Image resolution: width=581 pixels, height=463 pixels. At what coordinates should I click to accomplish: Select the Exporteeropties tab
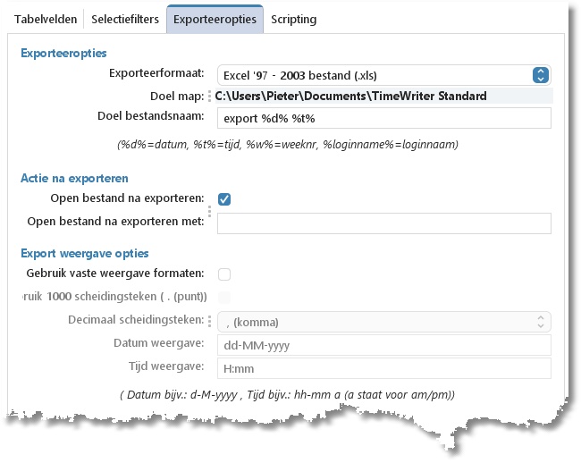(215, 20)
